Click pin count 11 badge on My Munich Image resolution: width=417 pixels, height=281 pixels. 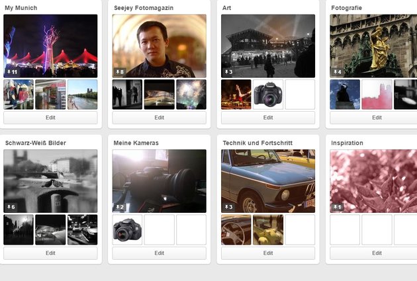pyautogui.click(x=12, y=72)
